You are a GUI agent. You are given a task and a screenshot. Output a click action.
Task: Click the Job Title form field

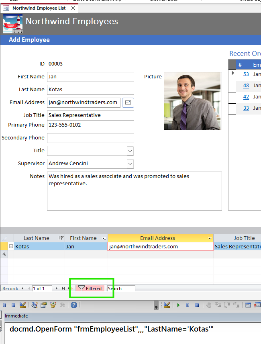[90, 115]
